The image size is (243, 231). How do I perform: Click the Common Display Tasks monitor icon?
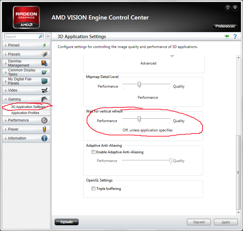tap(44, 72)
